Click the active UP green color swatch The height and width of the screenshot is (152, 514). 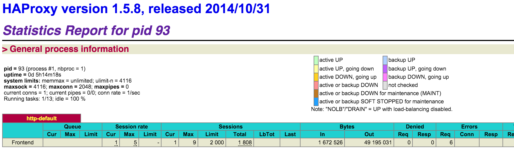316,60
